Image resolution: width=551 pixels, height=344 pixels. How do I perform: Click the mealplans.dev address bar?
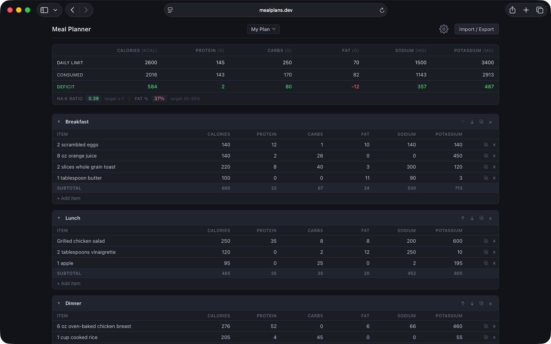(x=275, y=10)
